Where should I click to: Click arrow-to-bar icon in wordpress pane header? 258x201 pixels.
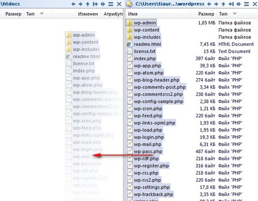click(x=231, y=4)
